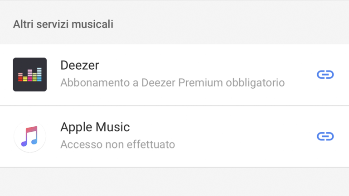
Task: Click the word "Music" in Apple Music title
Action: tap(112, 127)
